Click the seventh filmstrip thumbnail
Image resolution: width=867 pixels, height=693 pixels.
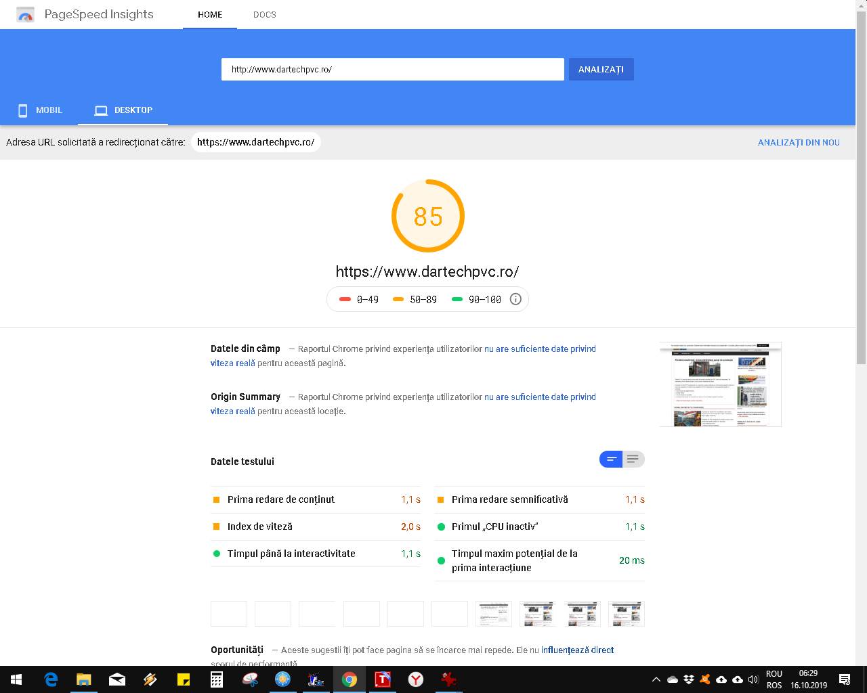pyautogui.click(x=494, y=614)
